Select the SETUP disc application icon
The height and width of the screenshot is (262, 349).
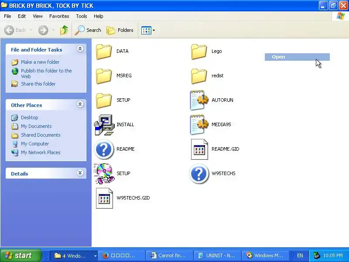(104, 173)
